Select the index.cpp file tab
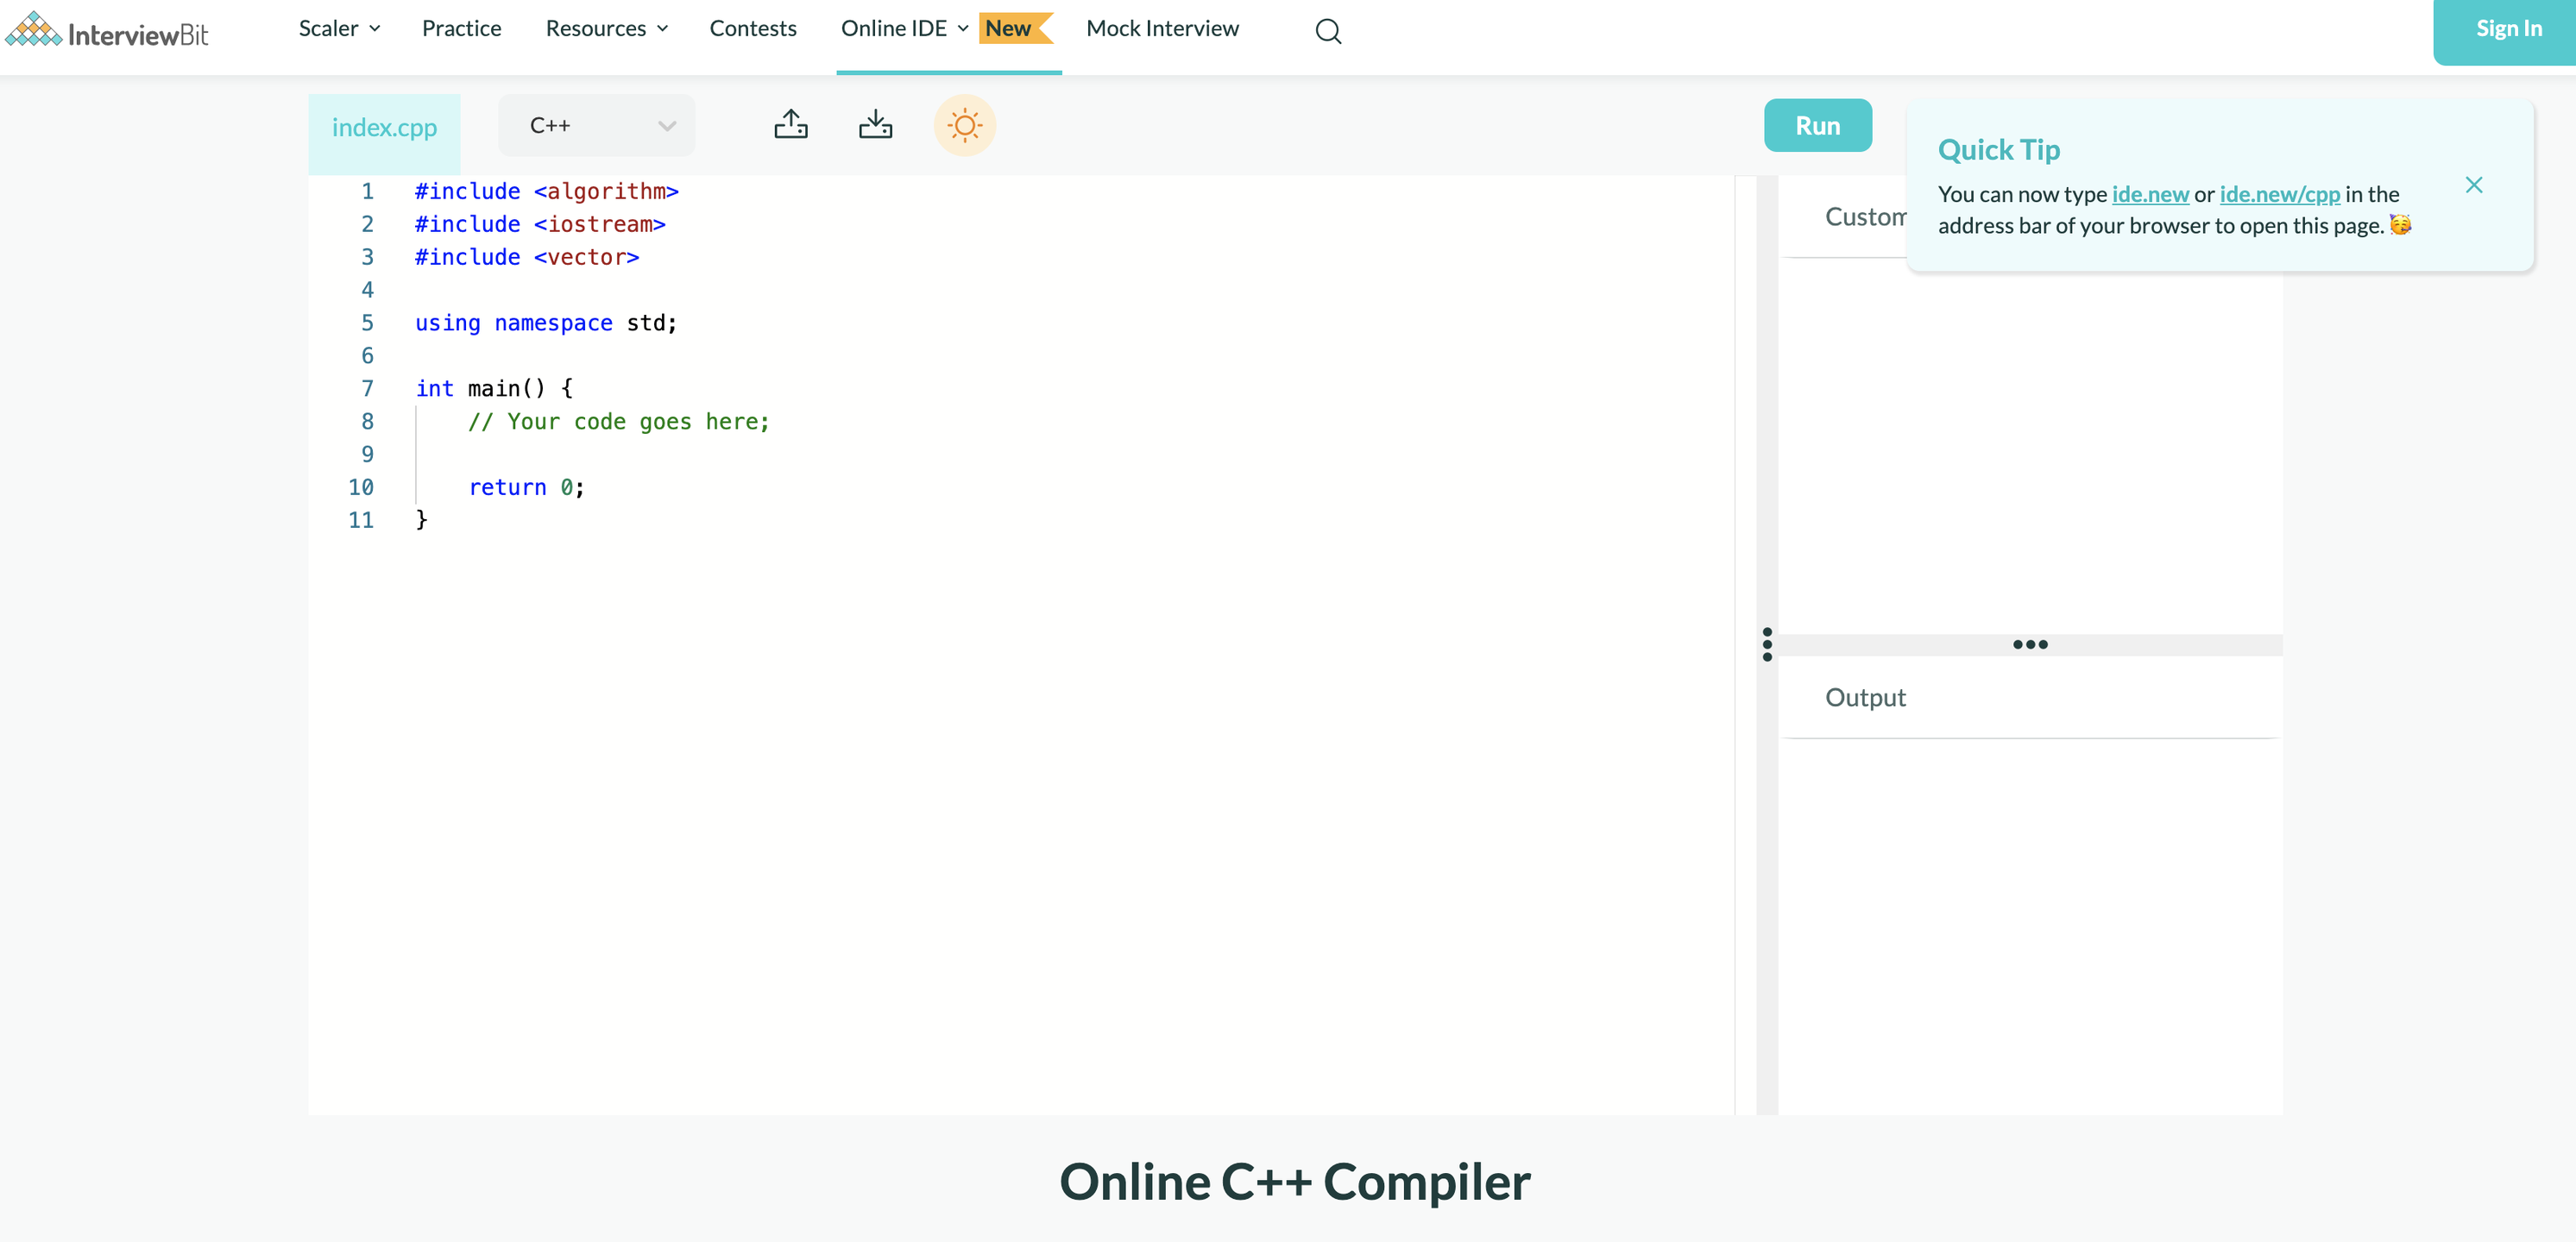This screenshot has width=2576, height=1242. pos(384,128)
